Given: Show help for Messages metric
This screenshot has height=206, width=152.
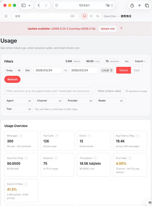Looking at the screenshot, I should [x=21, y=136].
